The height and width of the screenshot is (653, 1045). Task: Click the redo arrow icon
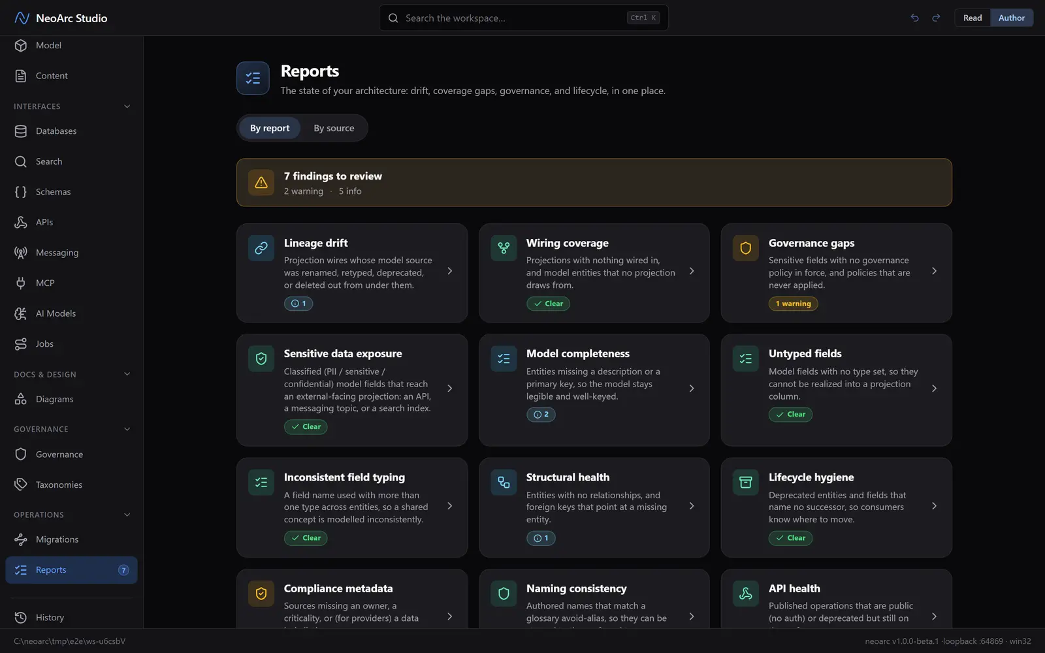(x=936, y=18)
